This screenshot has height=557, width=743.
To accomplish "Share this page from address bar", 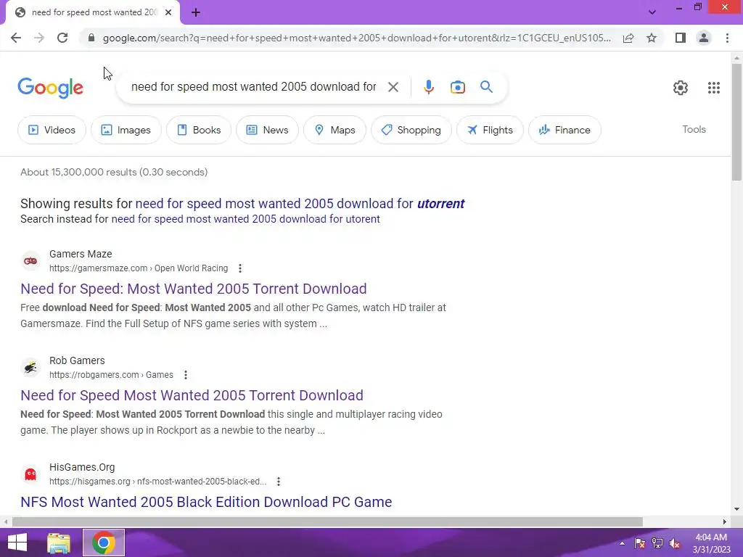I will click(628, 38).
